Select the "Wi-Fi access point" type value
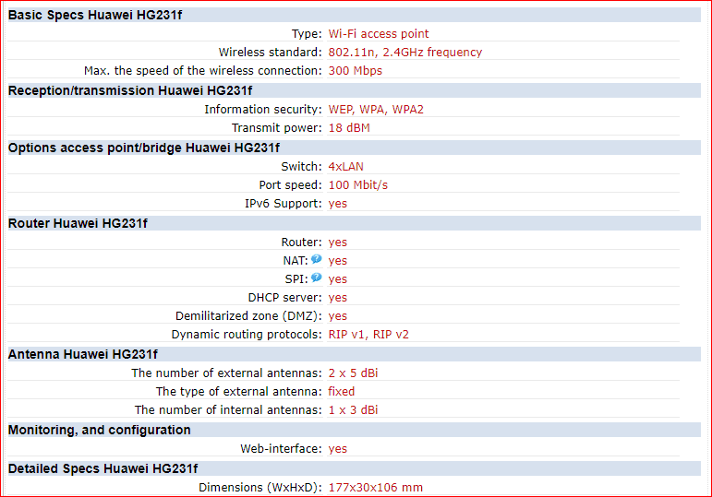The image size is (712, 497). point(379,33)
